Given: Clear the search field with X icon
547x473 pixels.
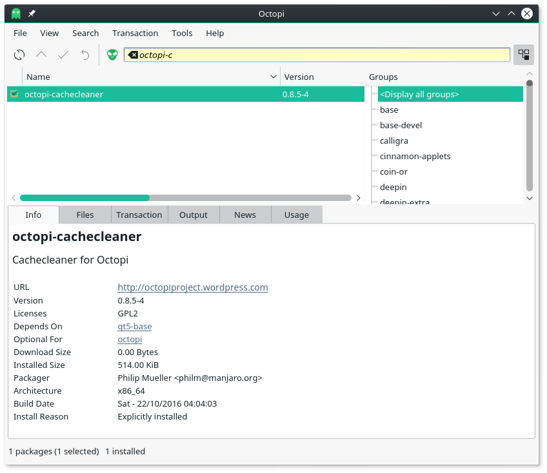Looking at the screenshot, I should coord(133,55).
